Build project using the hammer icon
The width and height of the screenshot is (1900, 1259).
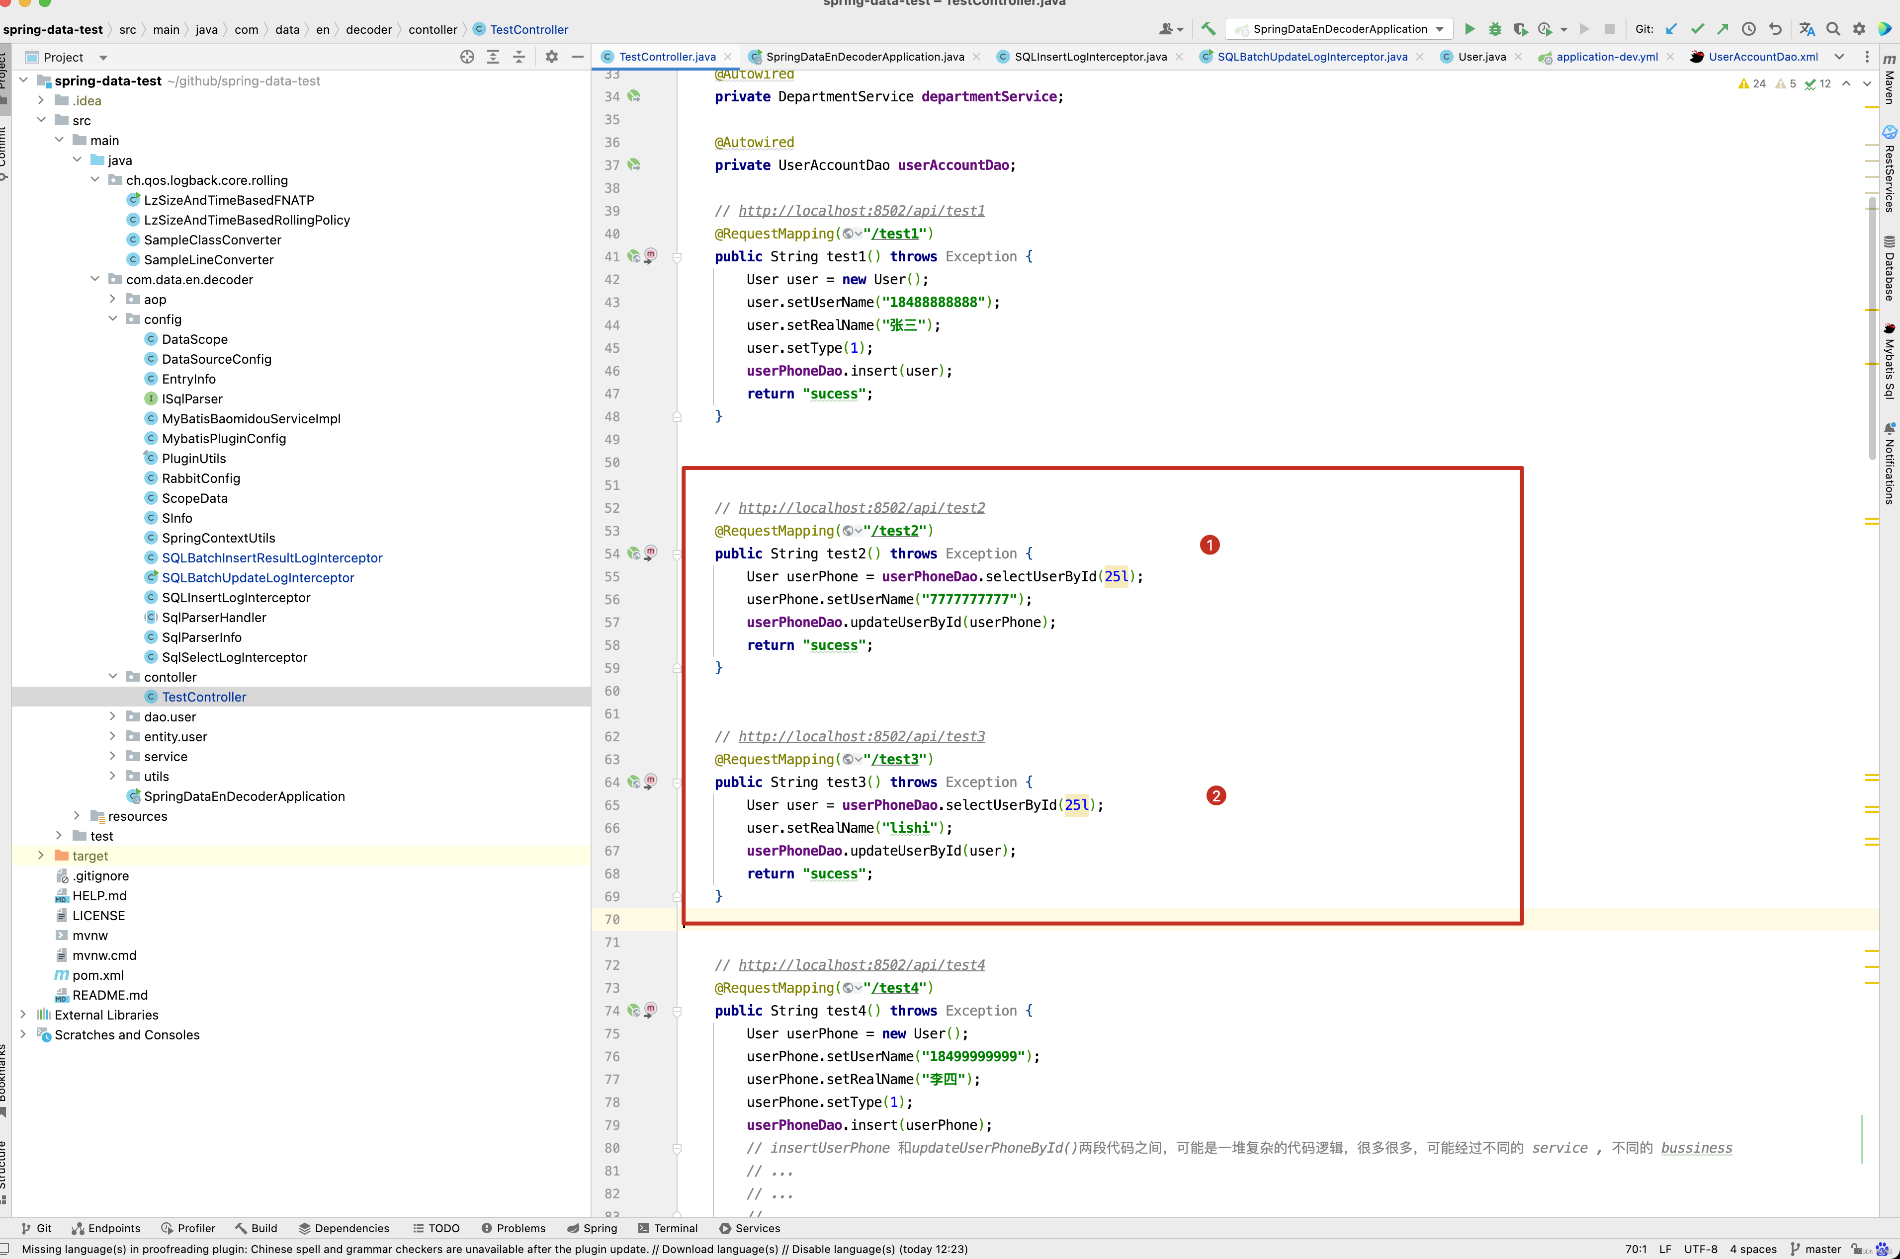click(x=1209, y=29)
